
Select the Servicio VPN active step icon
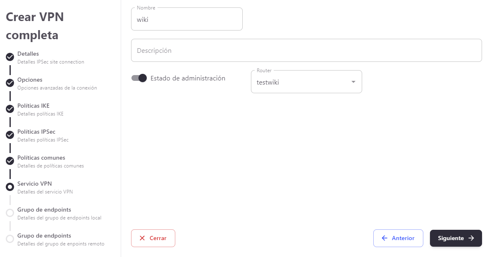10,187
